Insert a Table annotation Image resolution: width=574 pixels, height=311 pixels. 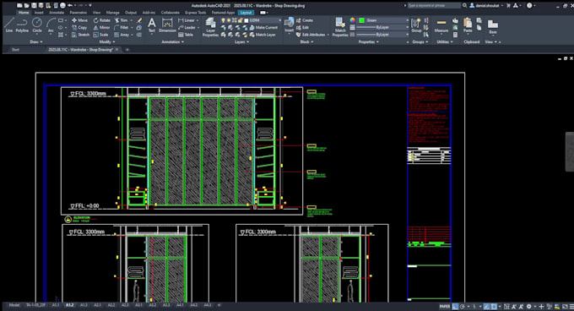(x=186, y=35)
